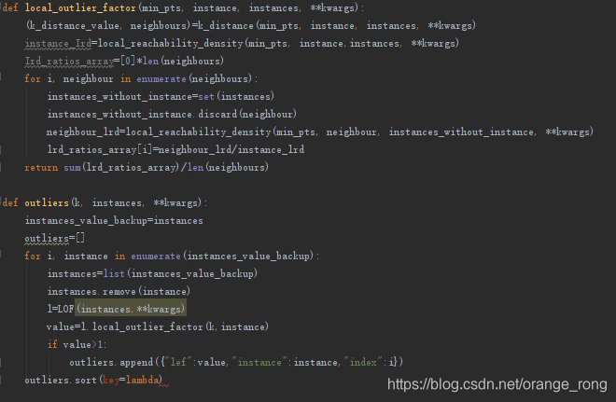This screenshot has height=402, width=616.
Task: Click local_outlier_factor in the value=l. line
Action: (x=147, y=326)
